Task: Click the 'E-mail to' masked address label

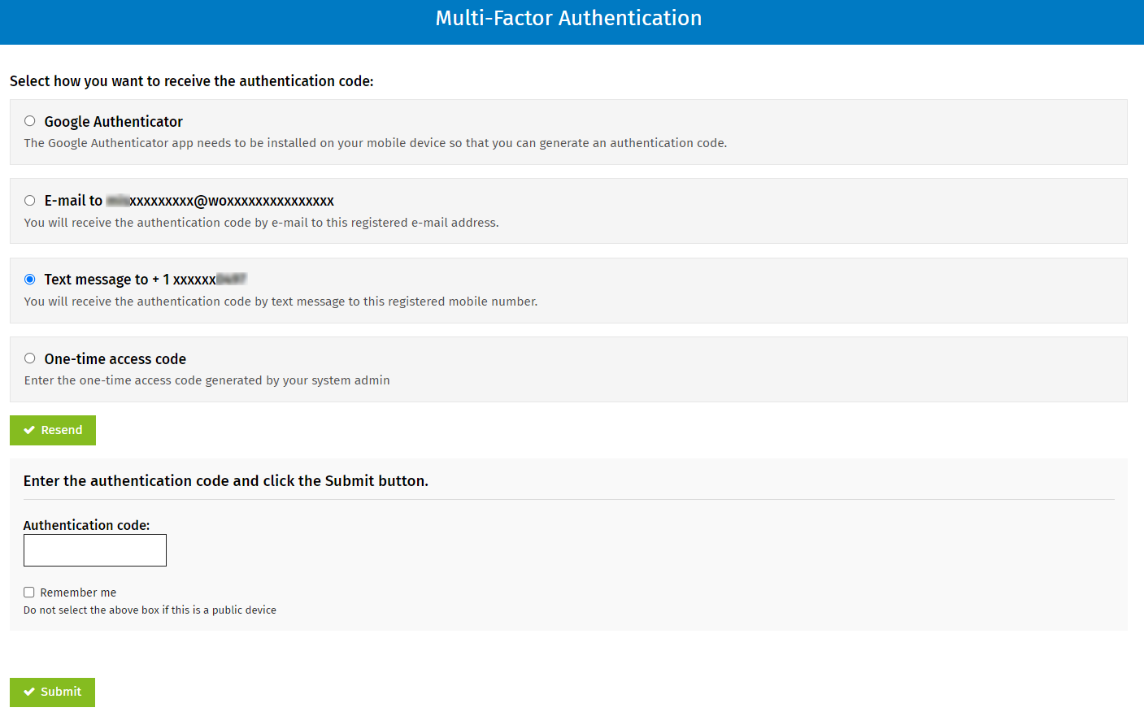Action: (189, 201)
